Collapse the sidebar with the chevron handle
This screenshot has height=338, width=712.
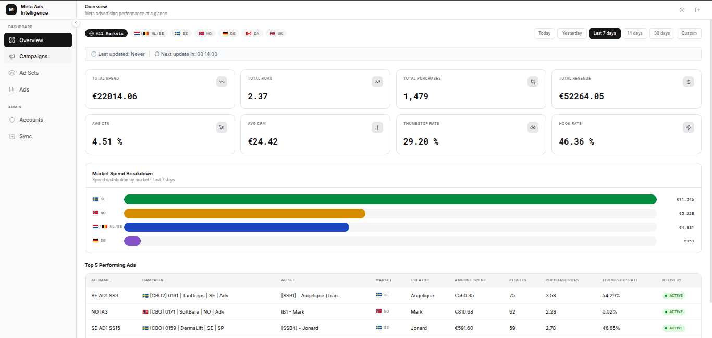[76, 23]
